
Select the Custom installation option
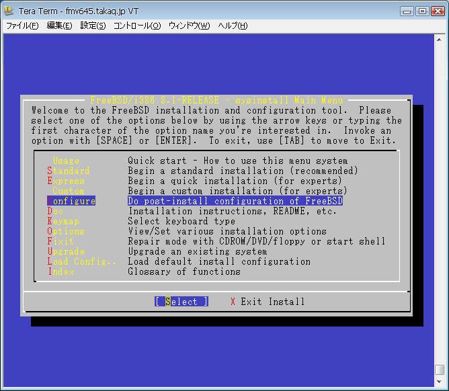(68, 191)
